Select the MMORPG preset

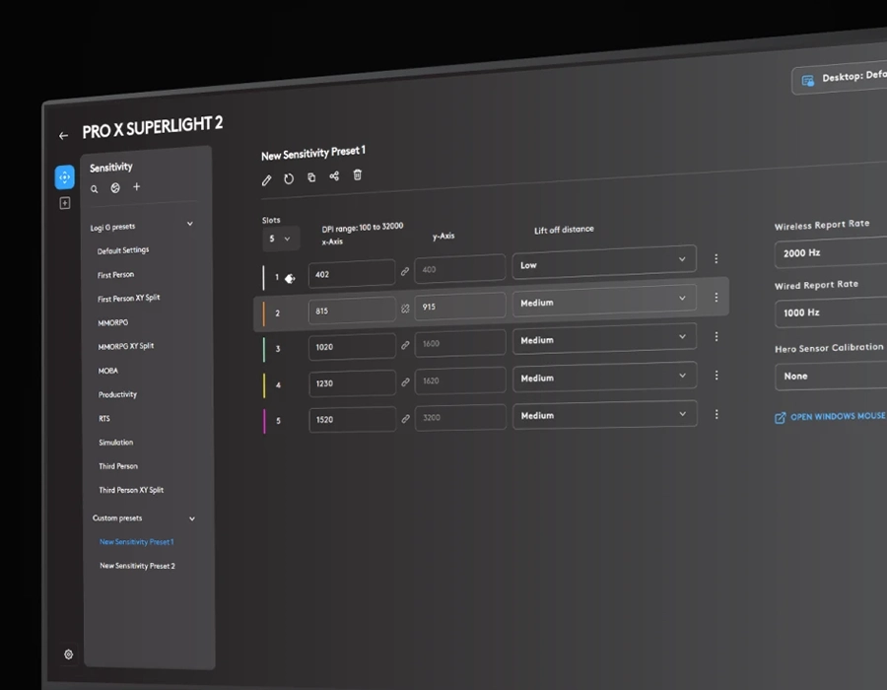coord(113,322)
